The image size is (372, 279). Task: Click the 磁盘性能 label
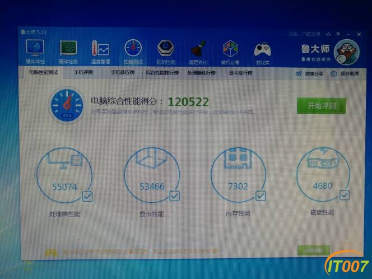[x=322, y=212]
